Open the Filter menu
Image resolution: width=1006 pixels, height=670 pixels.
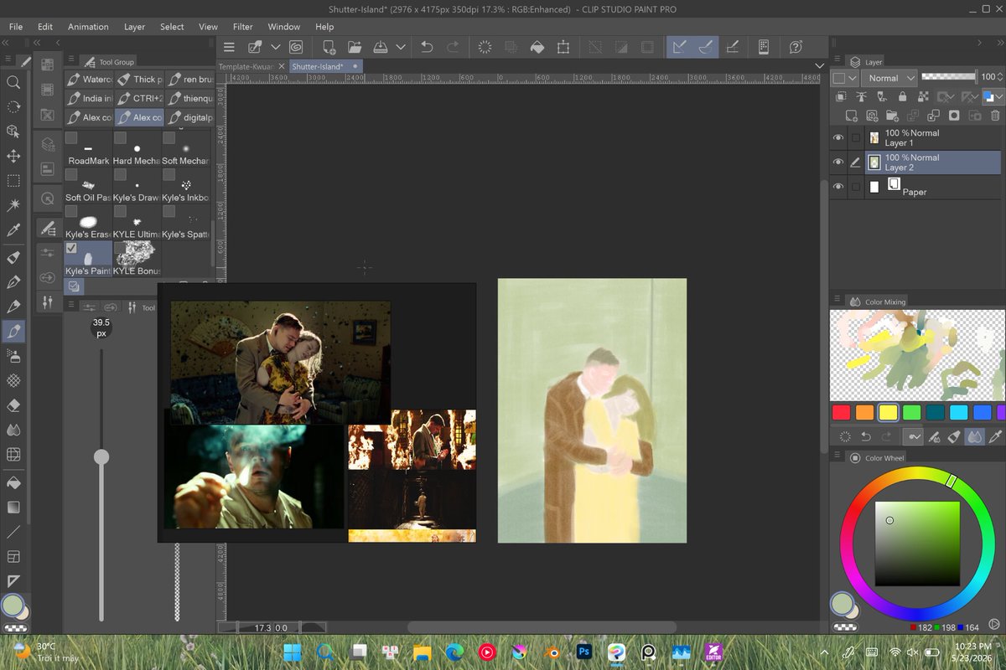[242, 27]
